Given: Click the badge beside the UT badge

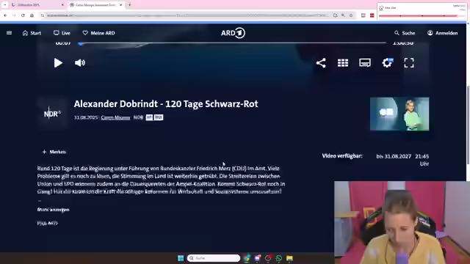Looking at the screenshot, I should coord(159,117).
